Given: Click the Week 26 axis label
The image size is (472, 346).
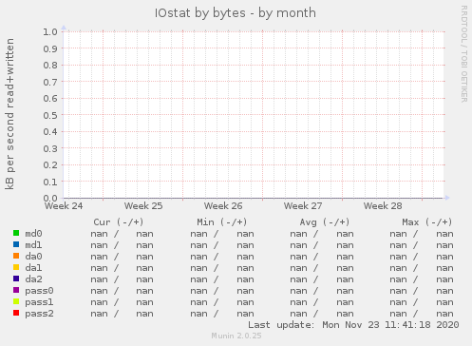Looking at the screenshot, I should pos(223,206).
